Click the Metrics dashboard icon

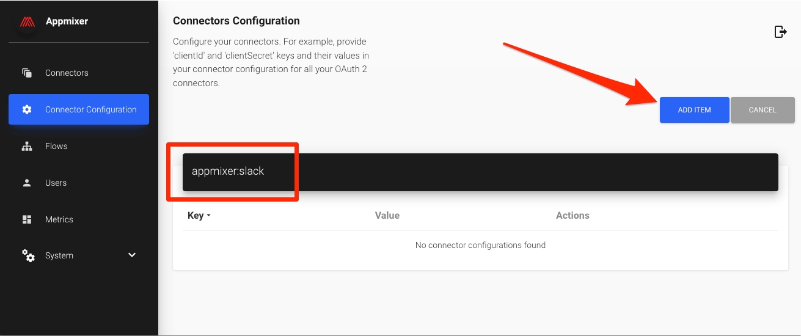click(x=27, y=219)
